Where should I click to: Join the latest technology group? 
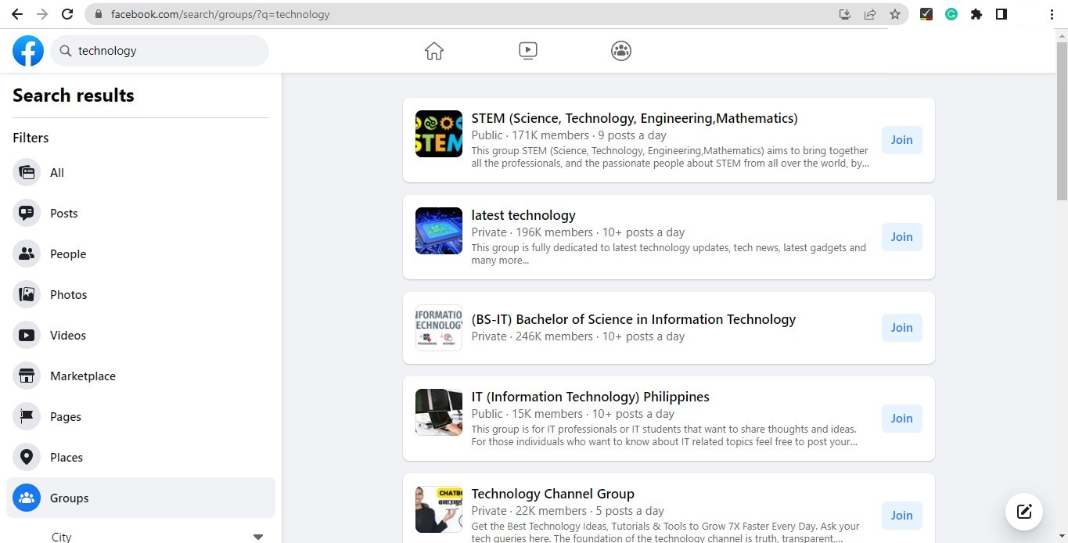pyautogui.click(x=902, y=237)
